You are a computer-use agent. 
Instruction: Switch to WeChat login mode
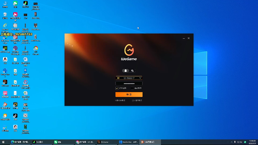[132, 71]
